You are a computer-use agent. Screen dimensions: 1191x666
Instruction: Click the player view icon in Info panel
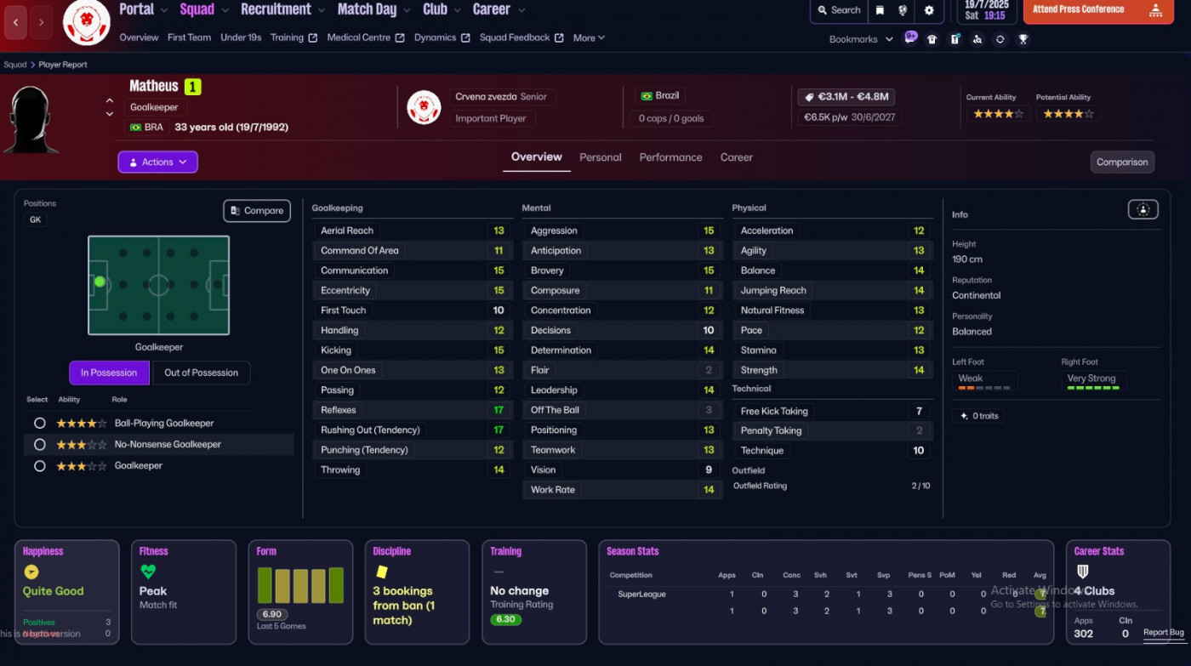coord(1143,209)
